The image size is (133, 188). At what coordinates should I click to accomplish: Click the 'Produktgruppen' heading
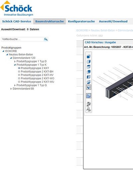point(11,47)
